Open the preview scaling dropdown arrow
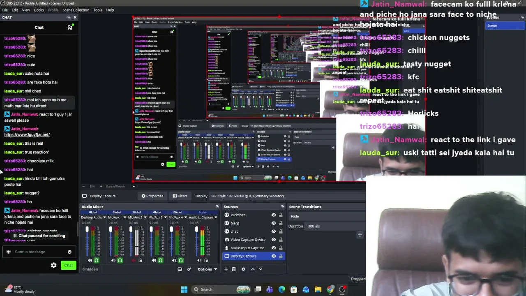The height and width of the screenshot is (296, 526). click(x=133, y=186)
